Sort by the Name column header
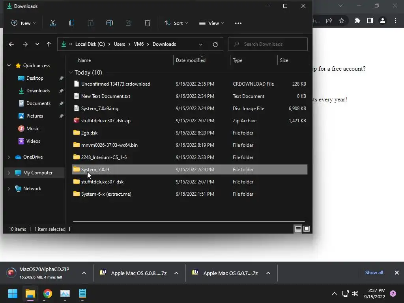The image size is (404, 303). (84, 60)
